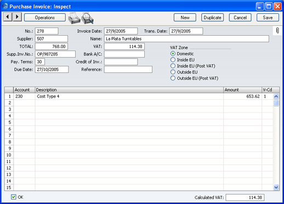Open print preview magnifier icon
This screenshot has height=204, width=284.
point(87,18)
